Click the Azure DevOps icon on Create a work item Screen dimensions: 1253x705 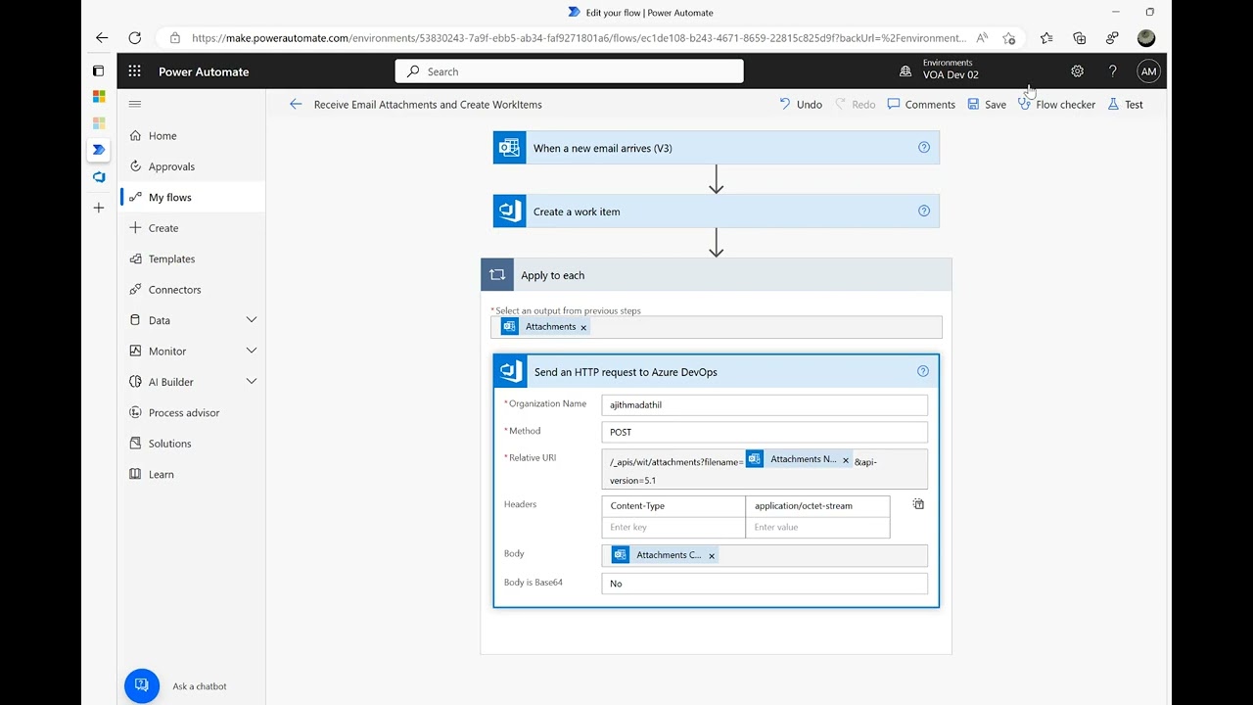tap(509, 211)
